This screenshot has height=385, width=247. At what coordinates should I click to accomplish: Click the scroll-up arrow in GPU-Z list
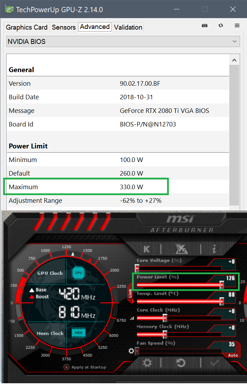(234, 60)
